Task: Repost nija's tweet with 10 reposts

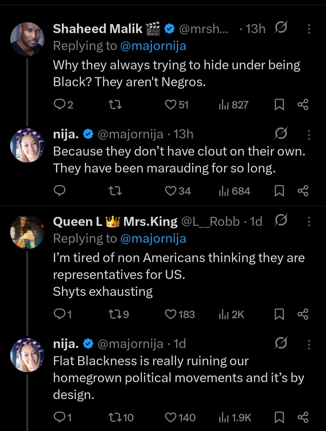Action: 115,417
